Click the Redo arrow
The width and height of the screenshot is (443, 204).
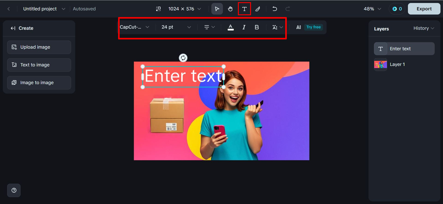click(x=288, y=9)
